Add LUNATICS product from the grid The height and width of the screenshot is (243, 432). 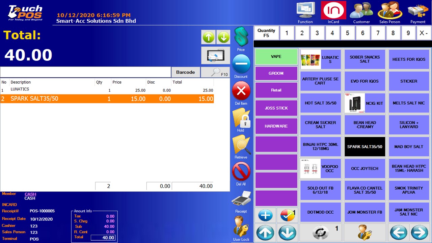click(x=321, y=59)
